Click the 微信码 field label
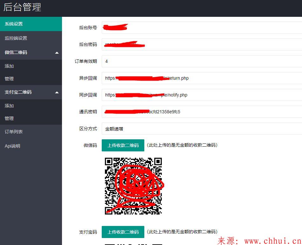Viewport: 302px width, 245px height. click(x=90, y=145)
